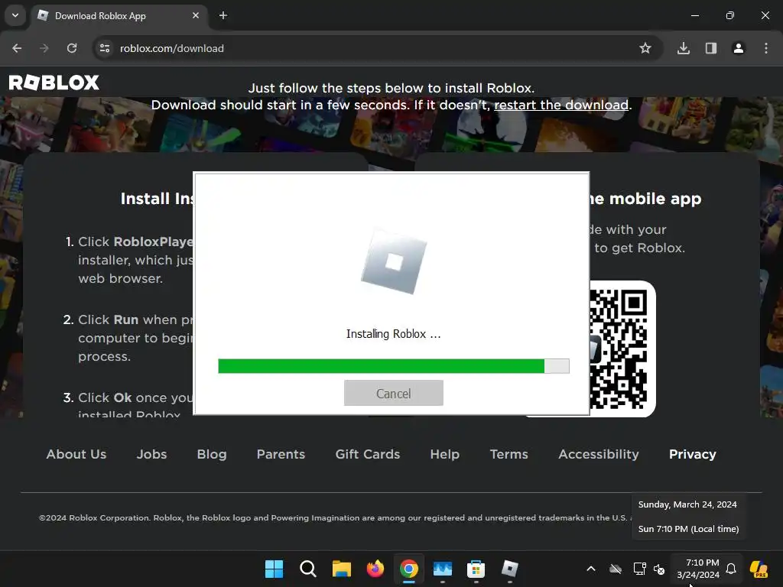Screen dimensions: 783x587
Task: Open the network display tray icon
Action: (640, 569)
